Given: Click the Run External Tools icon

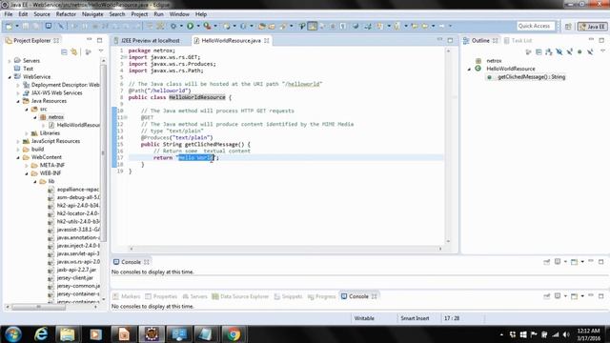Looking at the screenshot, I should pyautogui.click(x=208, y=26).
